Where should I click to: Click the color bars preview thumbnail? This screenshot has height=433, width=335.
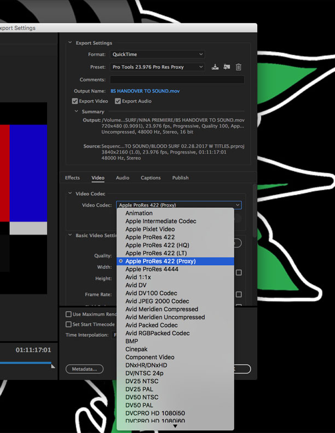pyautogui.click(x=24, y=198)
